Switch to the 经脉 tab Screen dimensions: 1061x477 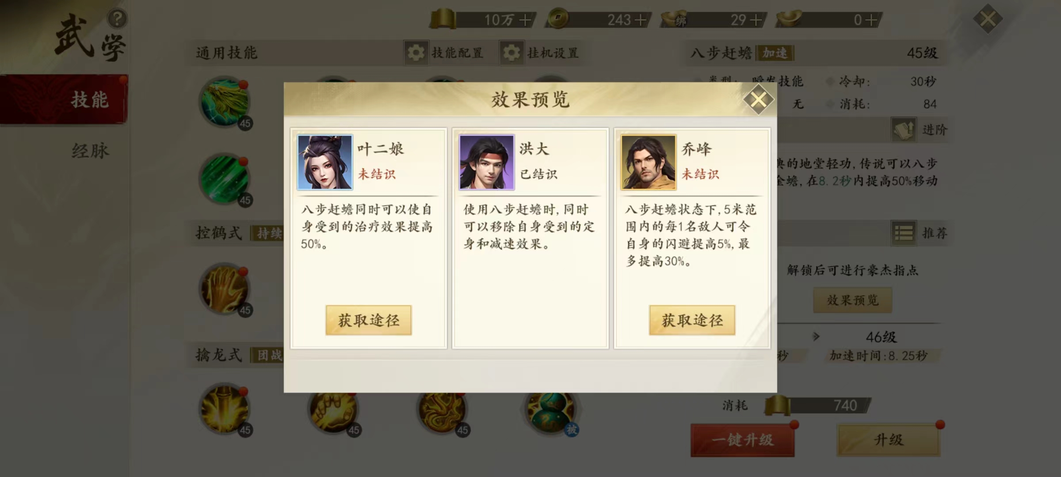click(90, 151)
